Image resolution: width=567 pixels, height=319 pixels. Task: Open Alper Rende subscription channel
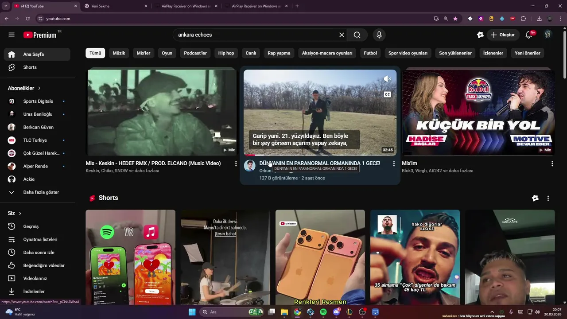pos(37,166)
